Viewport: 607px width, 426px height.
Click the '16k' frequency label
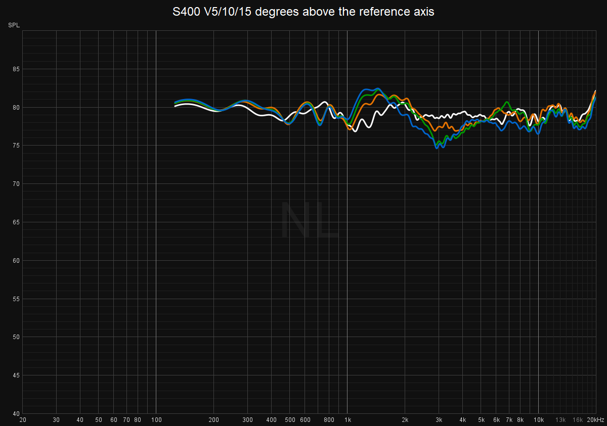pos(578,420)
